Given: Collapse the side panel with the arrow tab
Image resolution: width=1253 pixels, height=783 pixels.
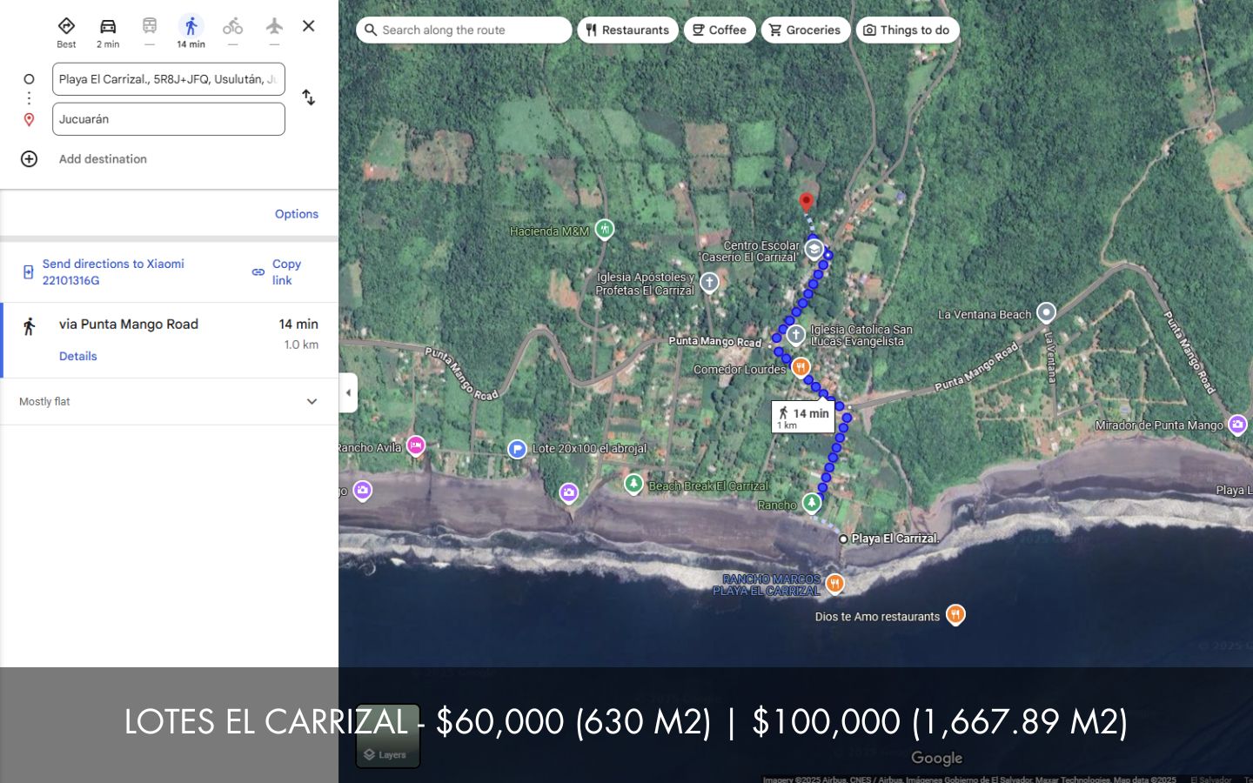Looking at the screenshot, I should [348, 392].
